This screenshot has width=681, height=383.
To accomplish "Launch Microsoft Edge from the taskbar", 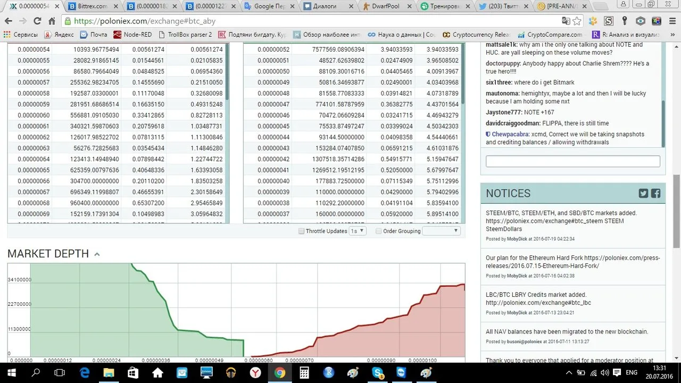I will (x=85, y=373).
